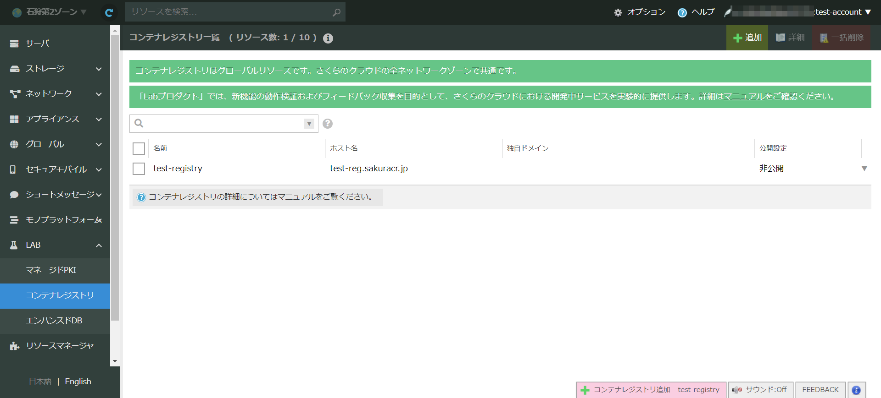Click the sidebar scrollbar down arrow
The image size is (881, 398).
click(115, 361)
